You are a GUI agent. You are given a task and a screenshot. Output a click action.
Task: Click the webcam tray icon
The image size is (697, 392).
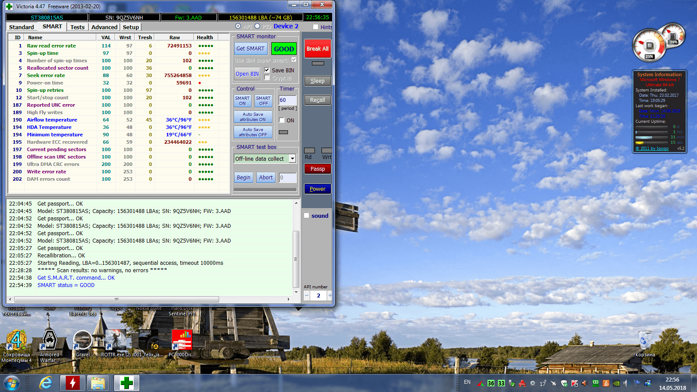pyautogui.click(x=532, y=383)
